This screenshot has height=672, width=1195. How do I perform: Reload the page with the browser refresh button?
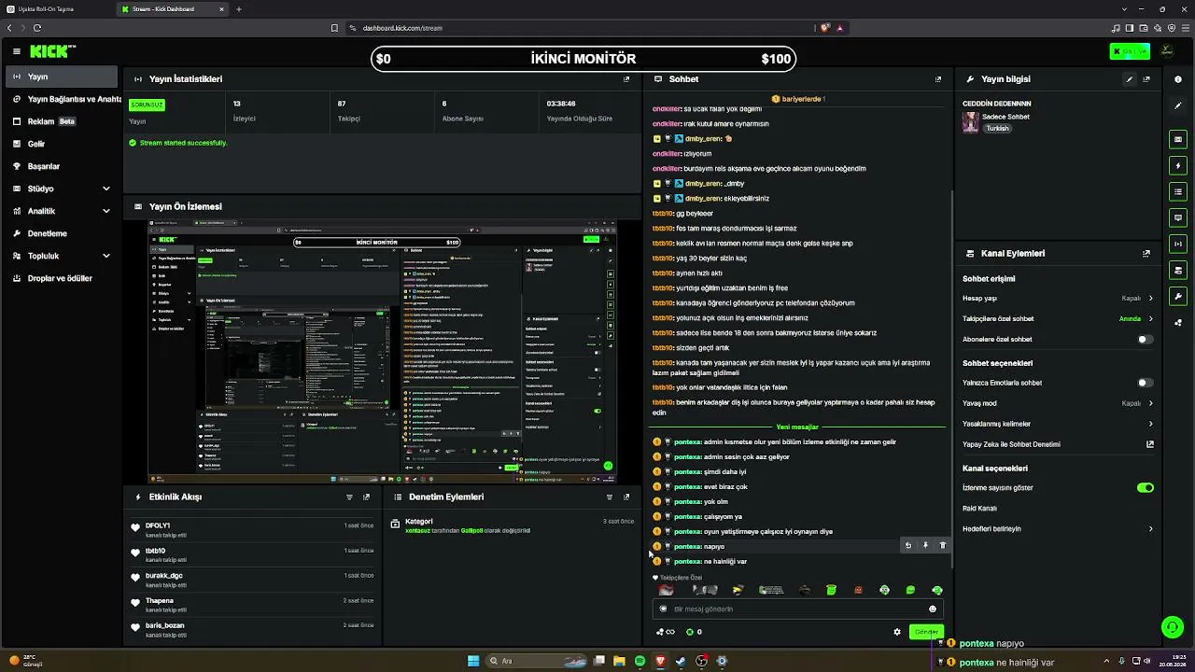[x=37, y=28]
